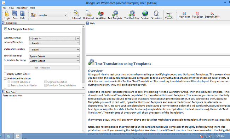Toggle Segment Validation checkbox
Image resolution: width=230 pixels, height=139 pixels.
[46, 82]
